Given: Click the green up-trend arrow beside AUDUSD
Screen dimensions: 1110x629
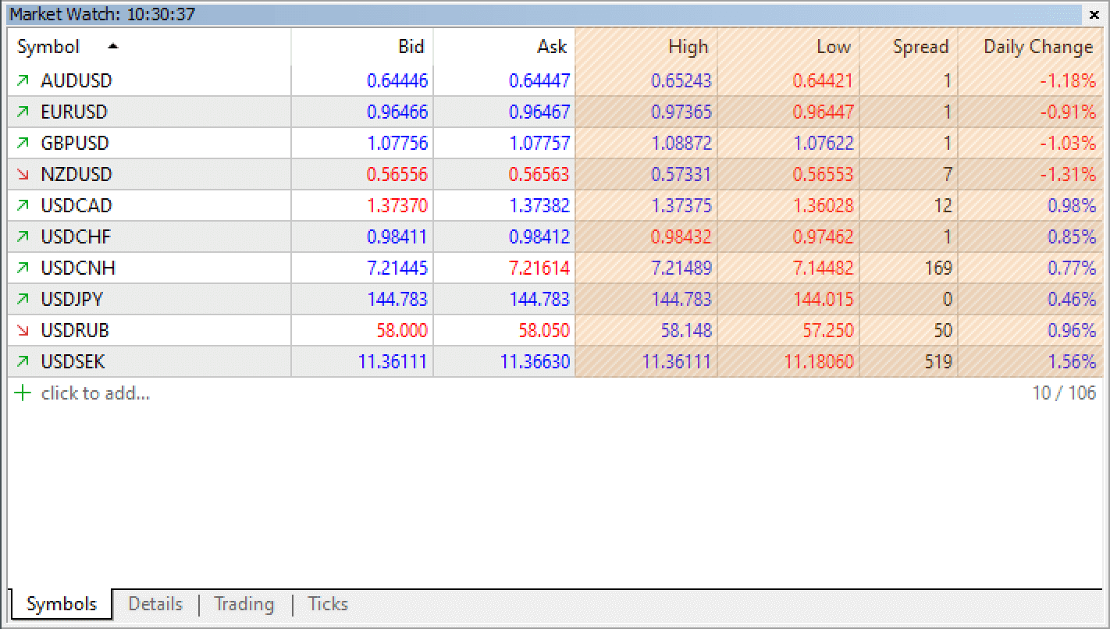Looking at the screenshot, I should pos(23,80).
